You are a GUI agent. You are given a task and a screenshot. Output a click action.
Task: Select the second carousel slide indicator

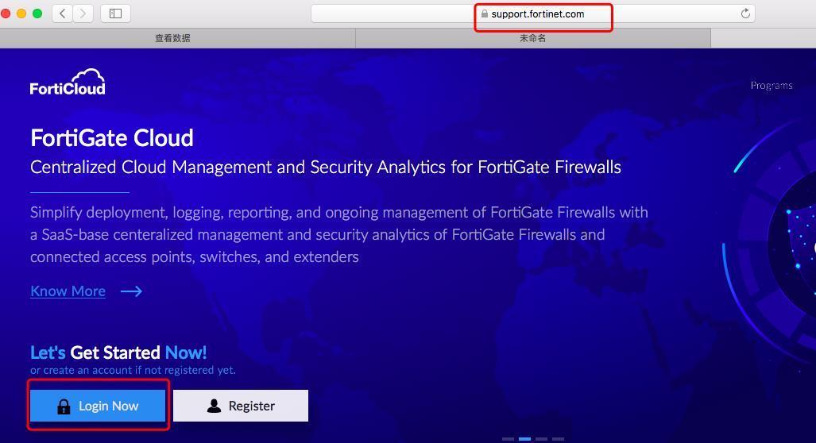pyautogui.click(x=524, y=439)
